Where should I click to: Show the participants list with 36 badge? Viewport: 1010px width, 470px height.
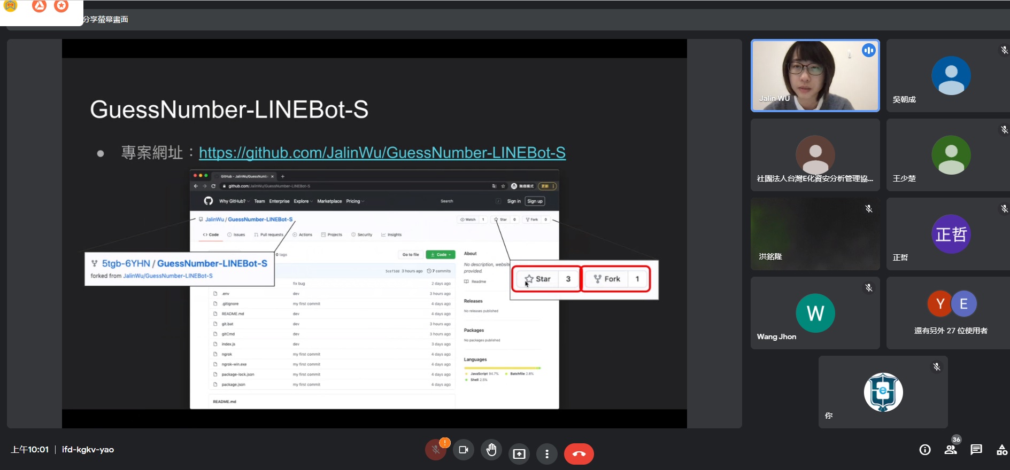951,449
